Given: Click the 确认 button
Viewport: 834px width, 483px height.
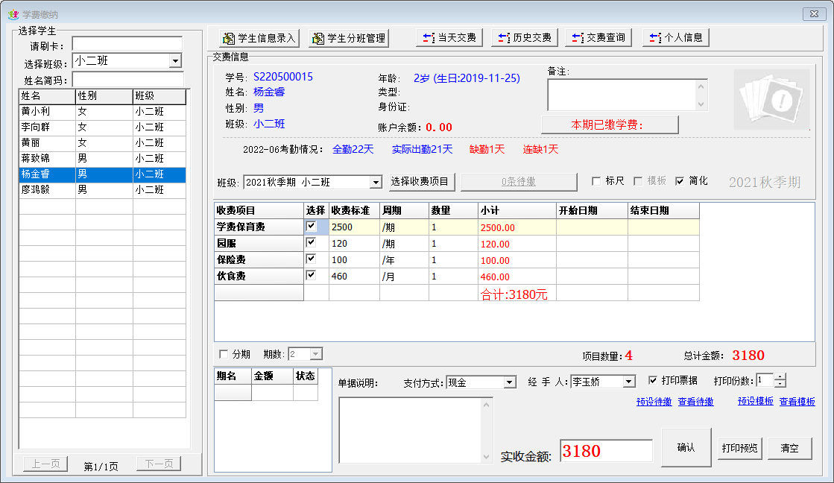Looking at the screenshot, I should 686,448.
